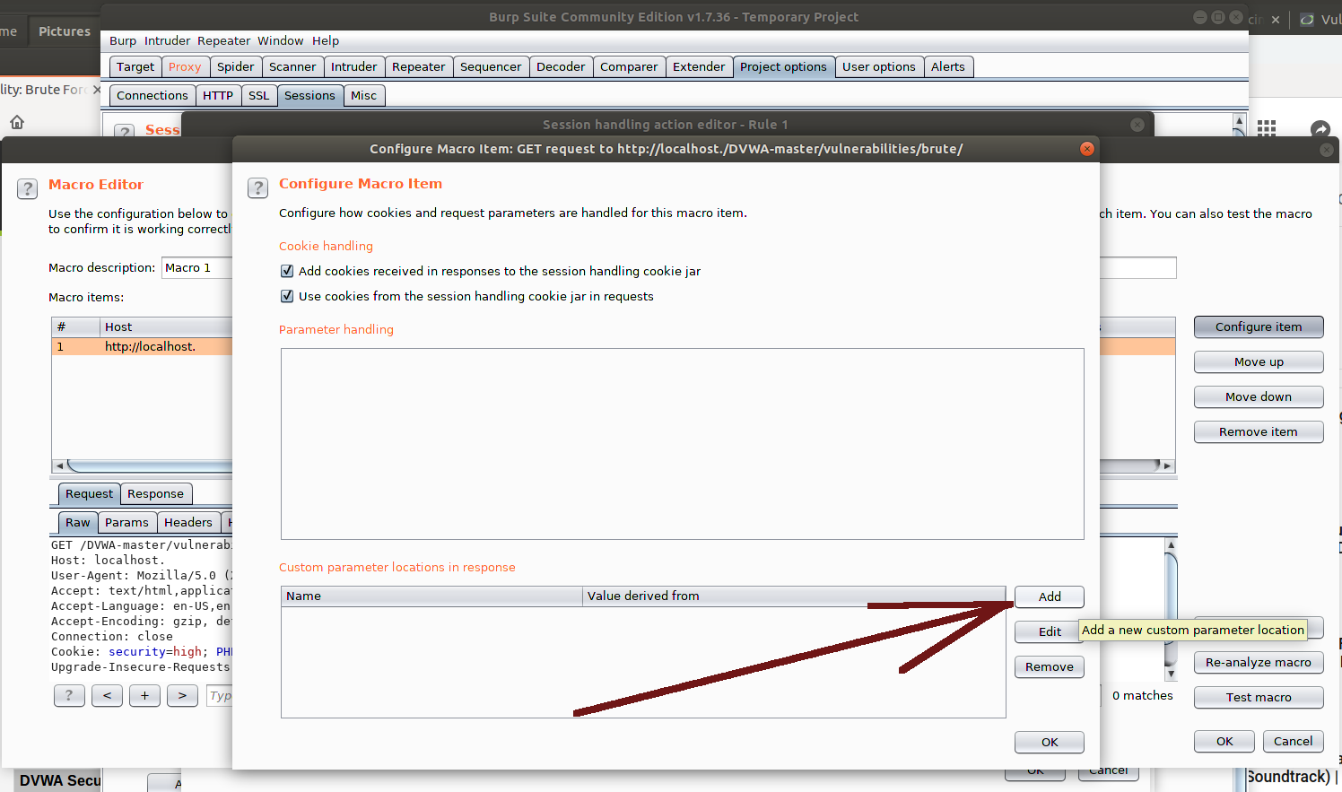The width and height of the screenshot is (1342, 792).
Task: Show the Request tab in Macro Editor
Action: (89, 493)
